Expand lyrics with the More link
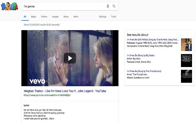The height and width of the screenshot is (123, 196). 52,119
